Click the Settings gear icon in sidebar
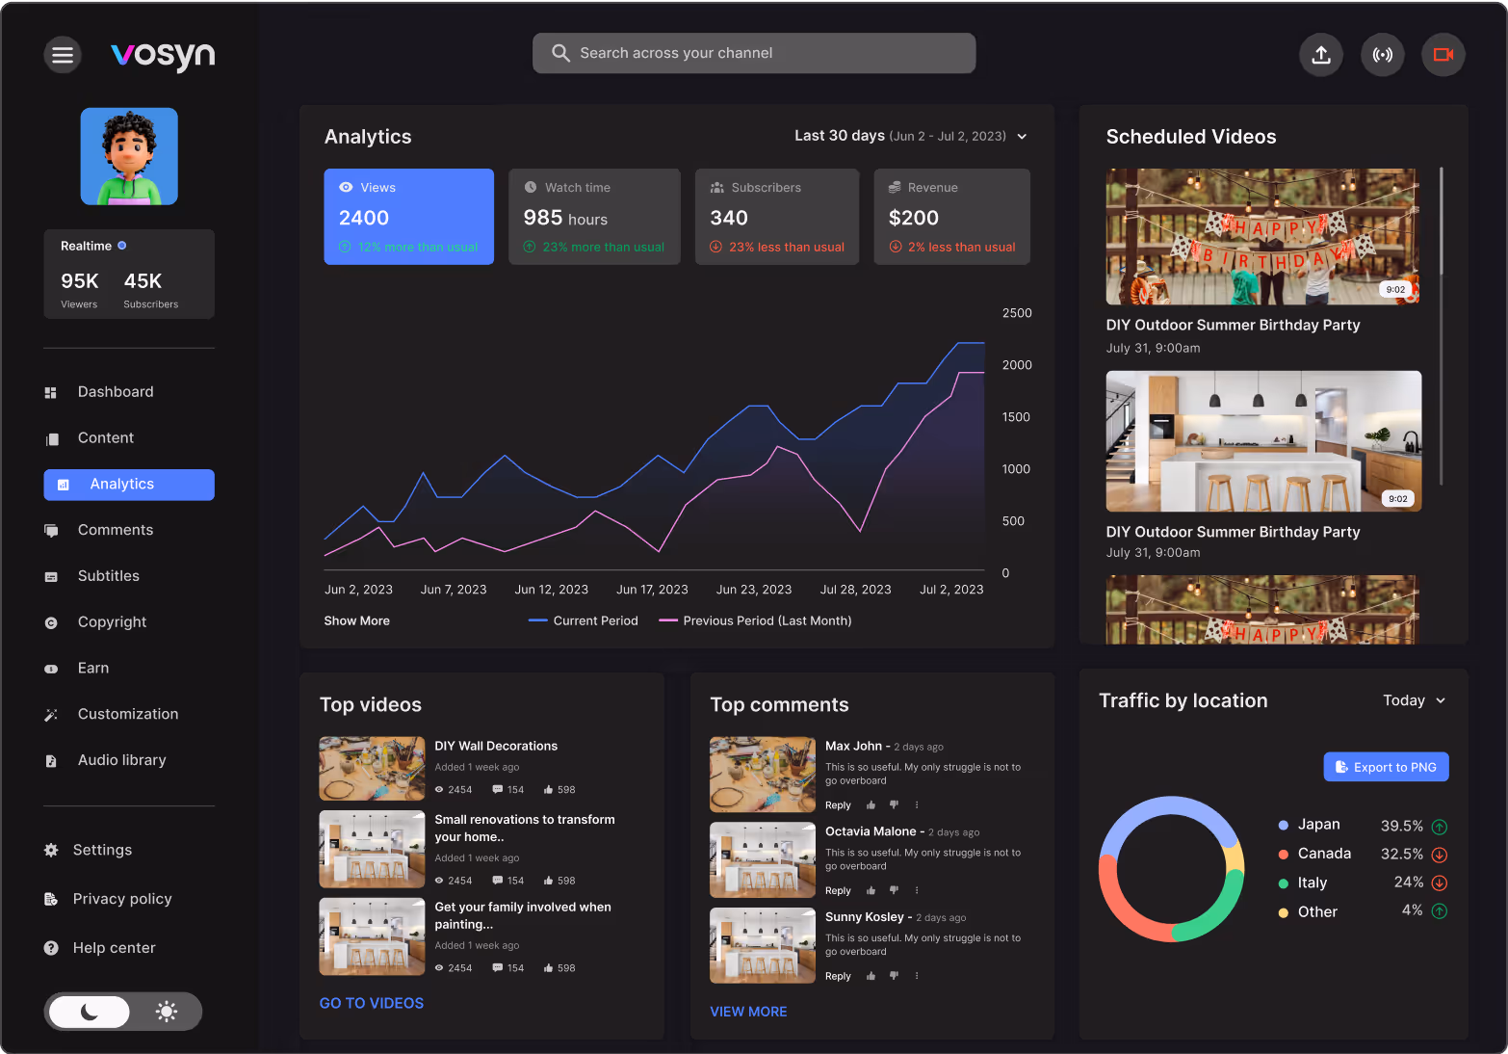The height and width of the screenshot is (1054, 1508). [51, 850]
